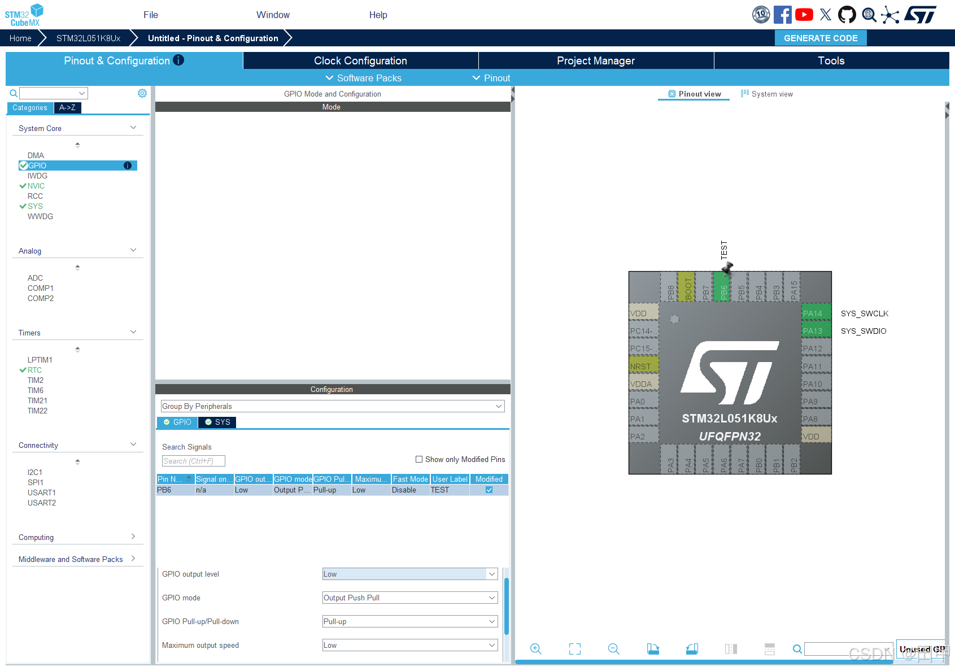This screenshot has height=671, width=955.
Task: Open the GPIO output level dropdown
Action: pyautogui.click(x=410, y=574)
